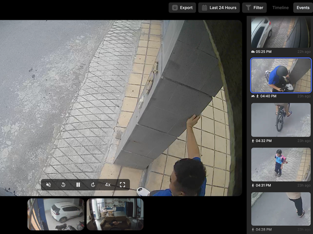313x234 pixels.
Task: Switch to the Events tab
Action: coord(302,8)
